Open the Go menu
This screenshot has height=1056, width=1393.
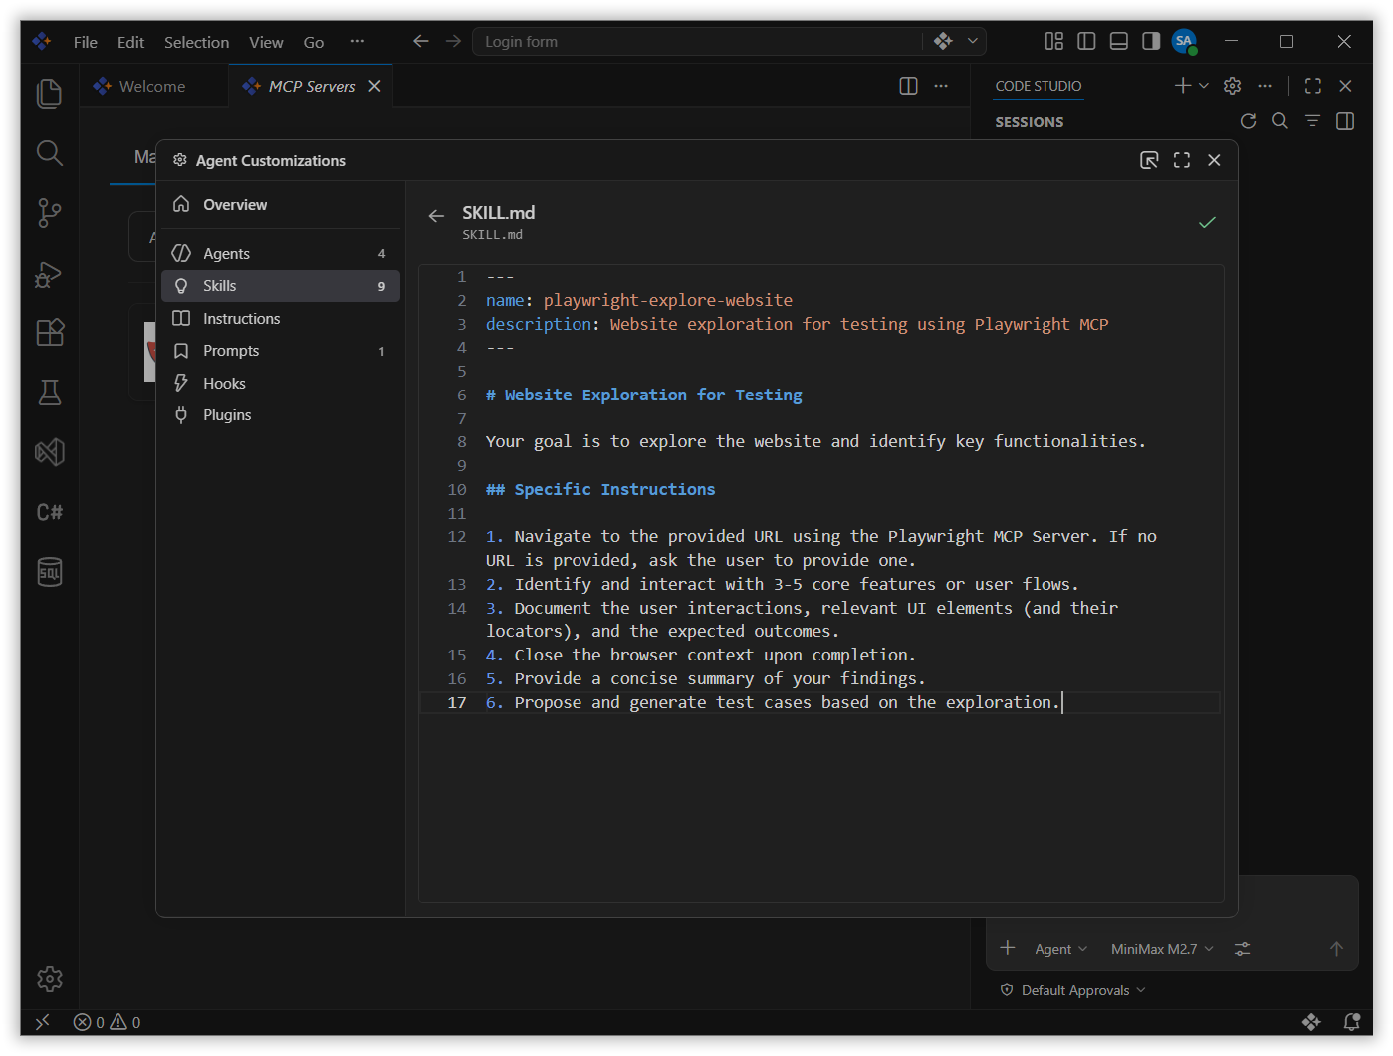coord(314,42)
